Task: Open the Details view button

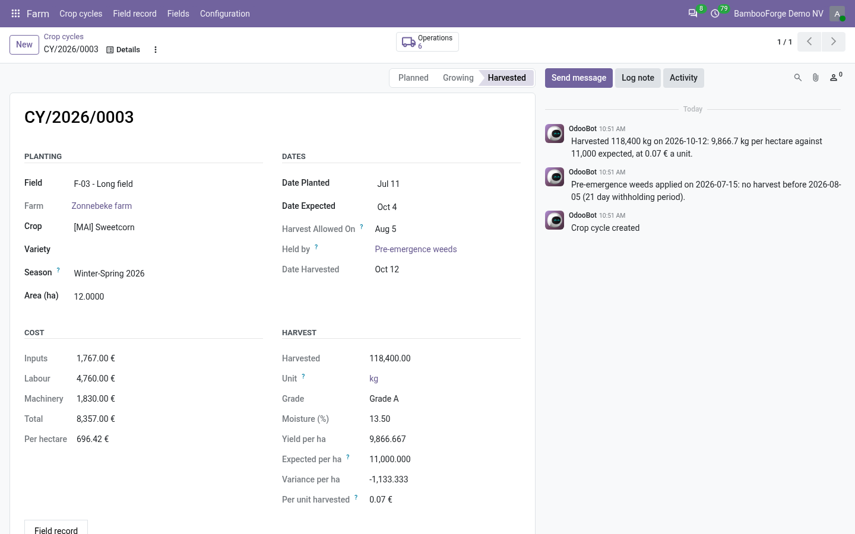Action: [123, 50]
